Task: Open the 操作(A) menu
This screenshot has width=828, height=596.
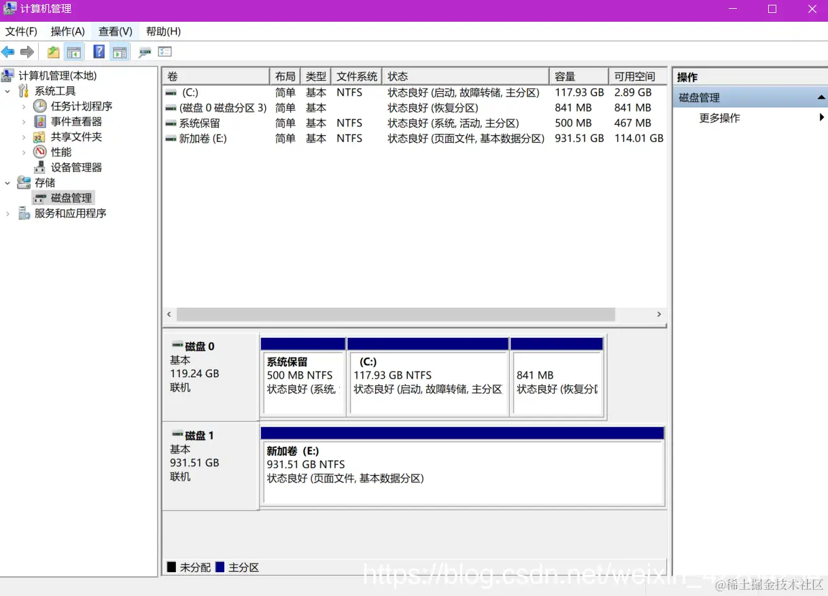Action: 68,31
